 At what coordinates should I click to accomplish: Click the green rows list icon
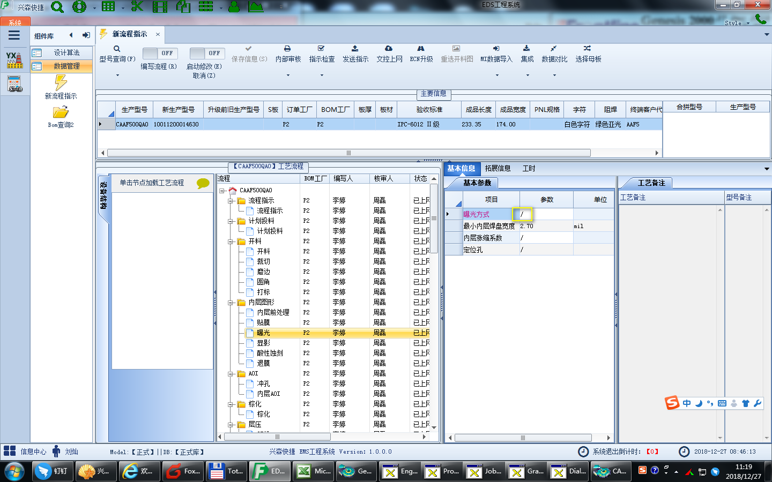point(206,6)
